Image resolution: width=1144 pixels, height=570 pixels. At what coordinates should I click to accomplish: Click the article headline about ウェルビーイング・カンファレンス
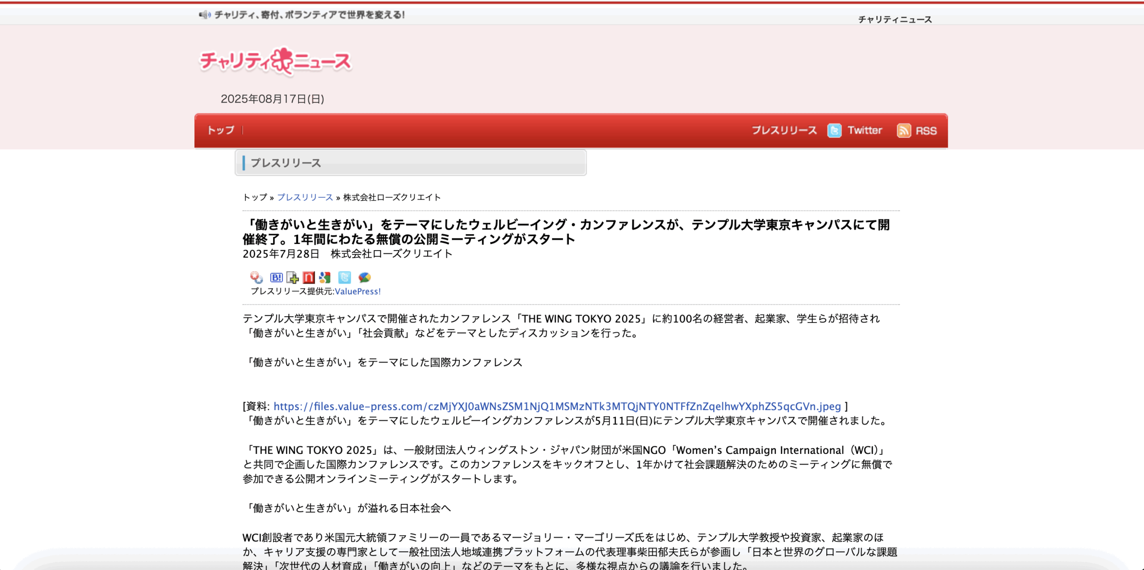pos(566,232)
